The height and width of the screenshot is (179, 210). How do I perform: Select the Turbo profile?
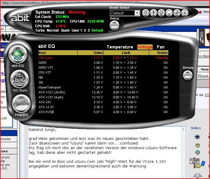40,30
